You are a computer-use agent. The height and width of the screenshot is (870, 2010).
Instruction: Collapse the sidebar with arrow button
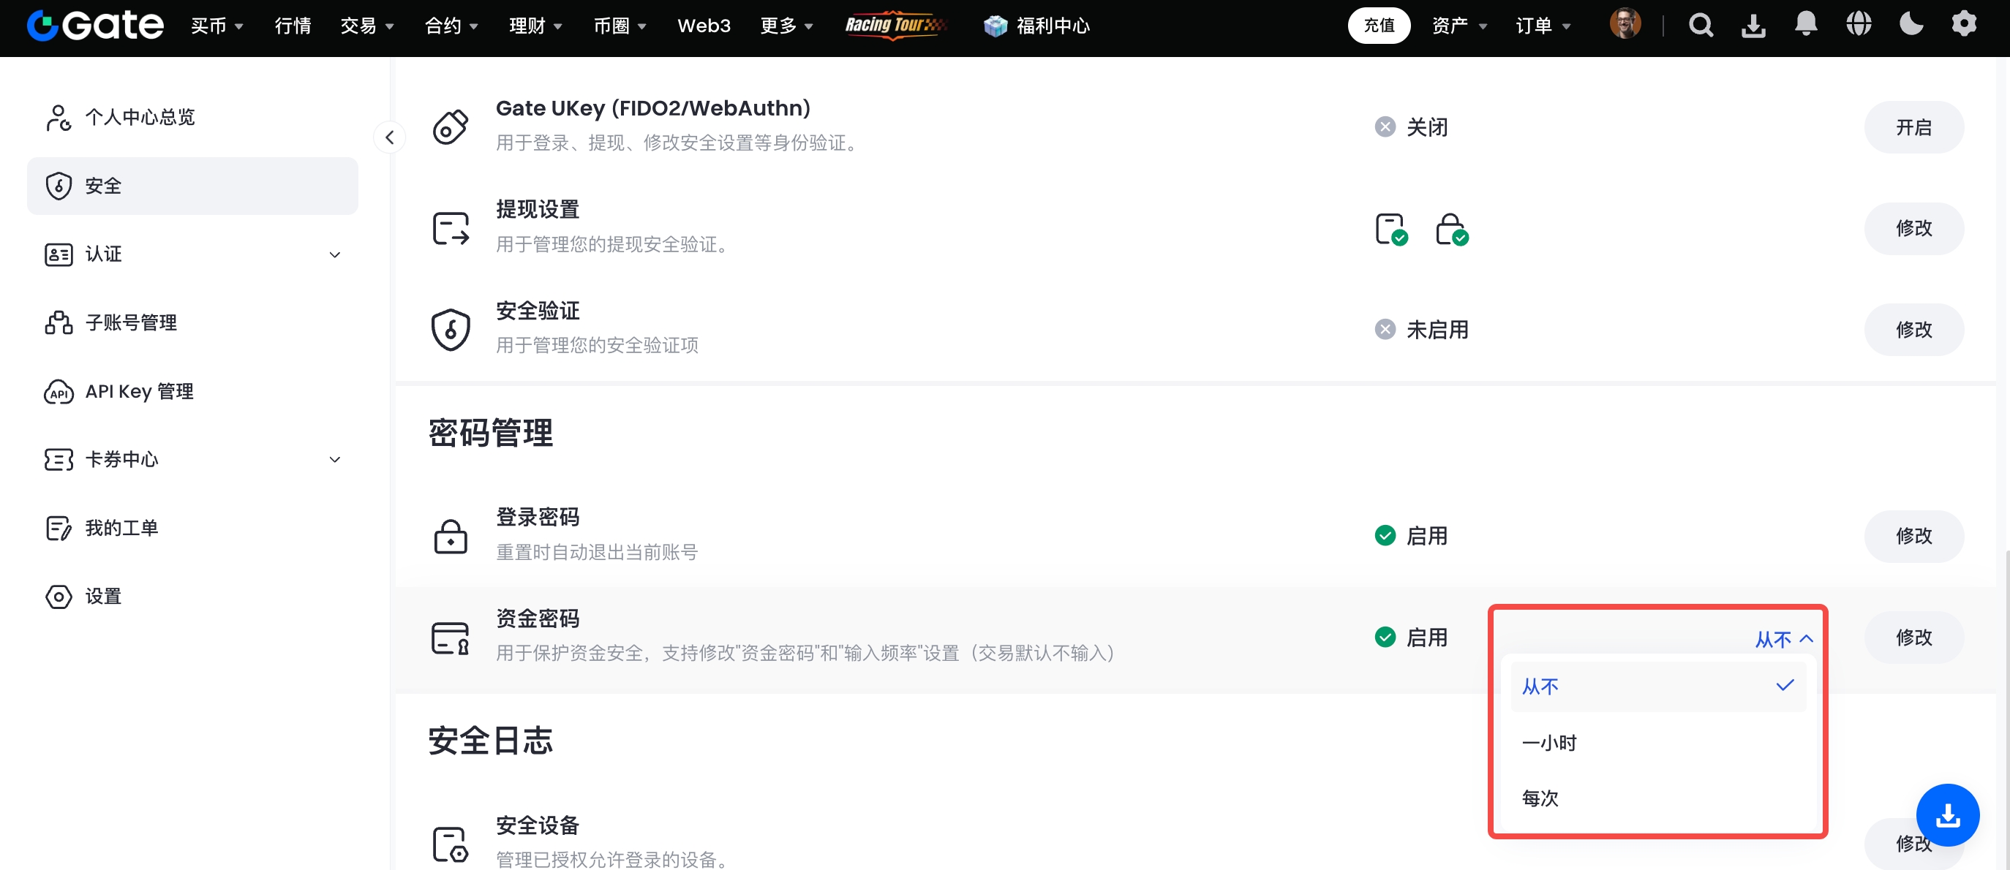pos(389,138)
